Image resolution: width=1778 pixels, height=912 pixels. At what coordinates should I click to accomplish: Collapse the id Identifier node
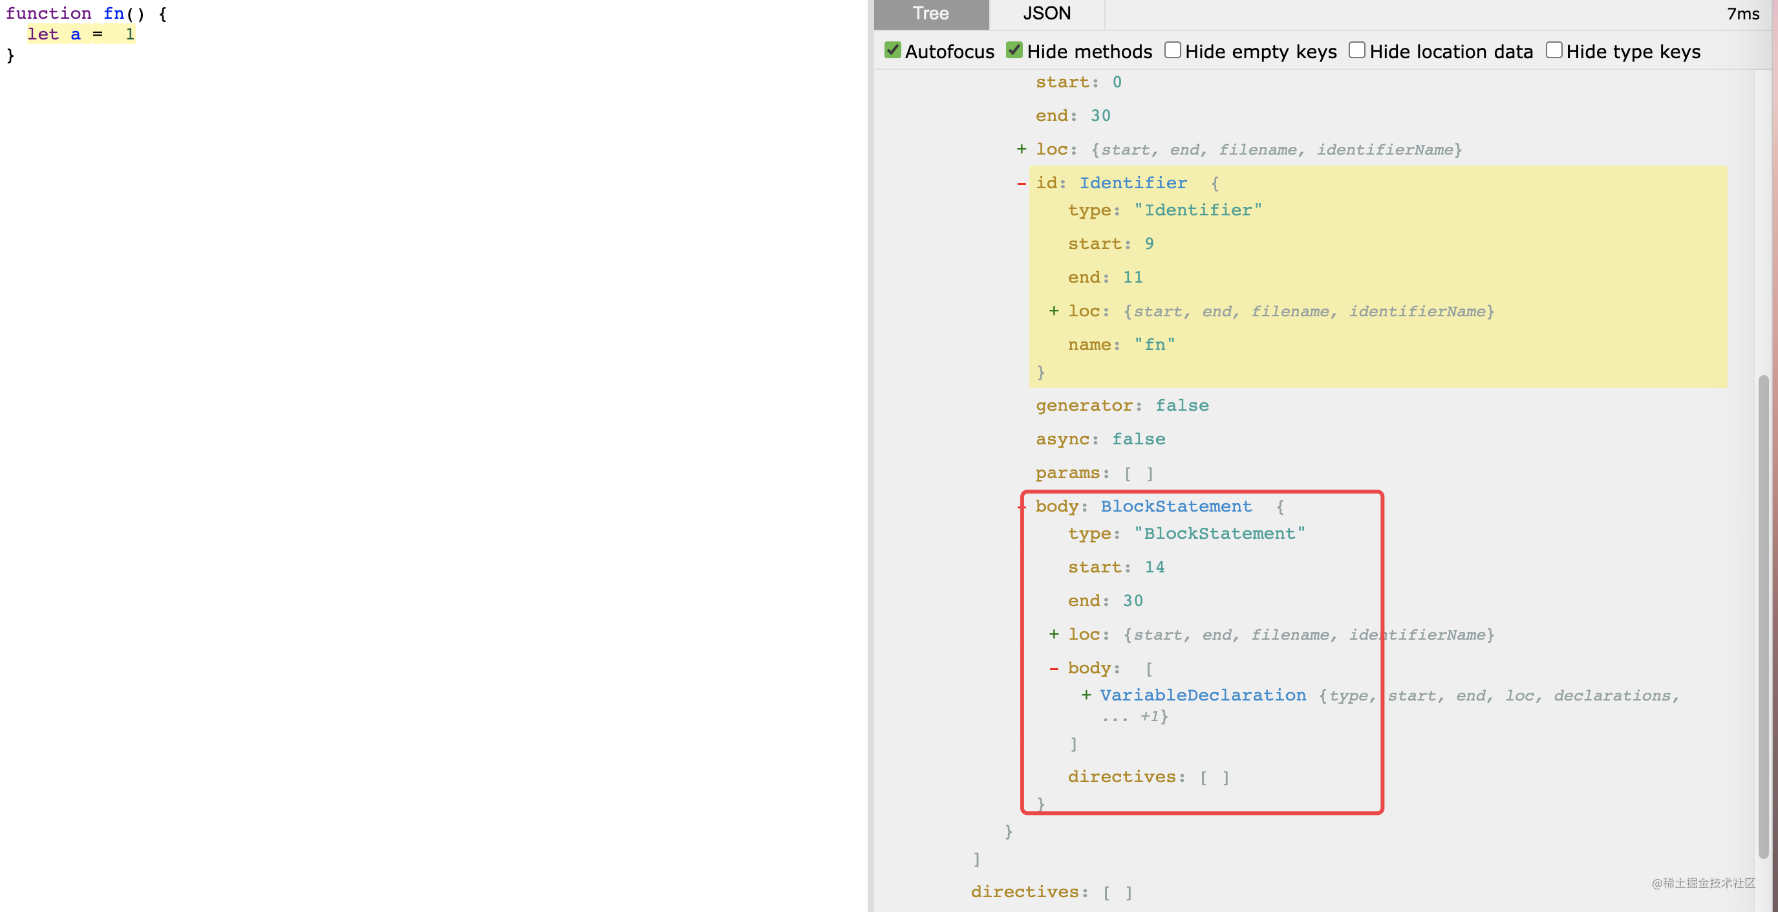click(x=1022, y=184)
